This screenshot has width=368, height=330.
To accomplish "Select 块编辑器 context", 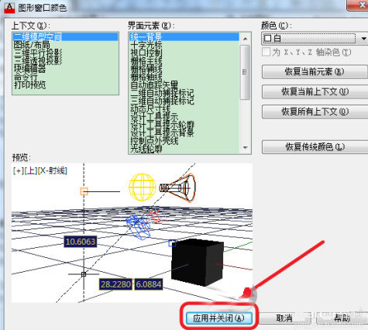I will (x=65, y=69).
